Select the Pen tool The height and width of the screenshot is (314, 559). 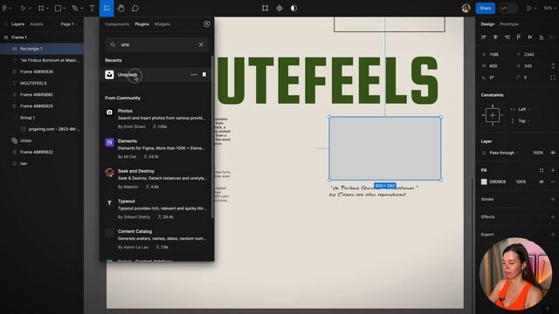[75, 8]
